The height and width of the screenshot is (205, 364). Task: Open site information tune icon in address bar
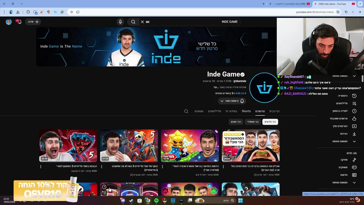pos(338,12)
